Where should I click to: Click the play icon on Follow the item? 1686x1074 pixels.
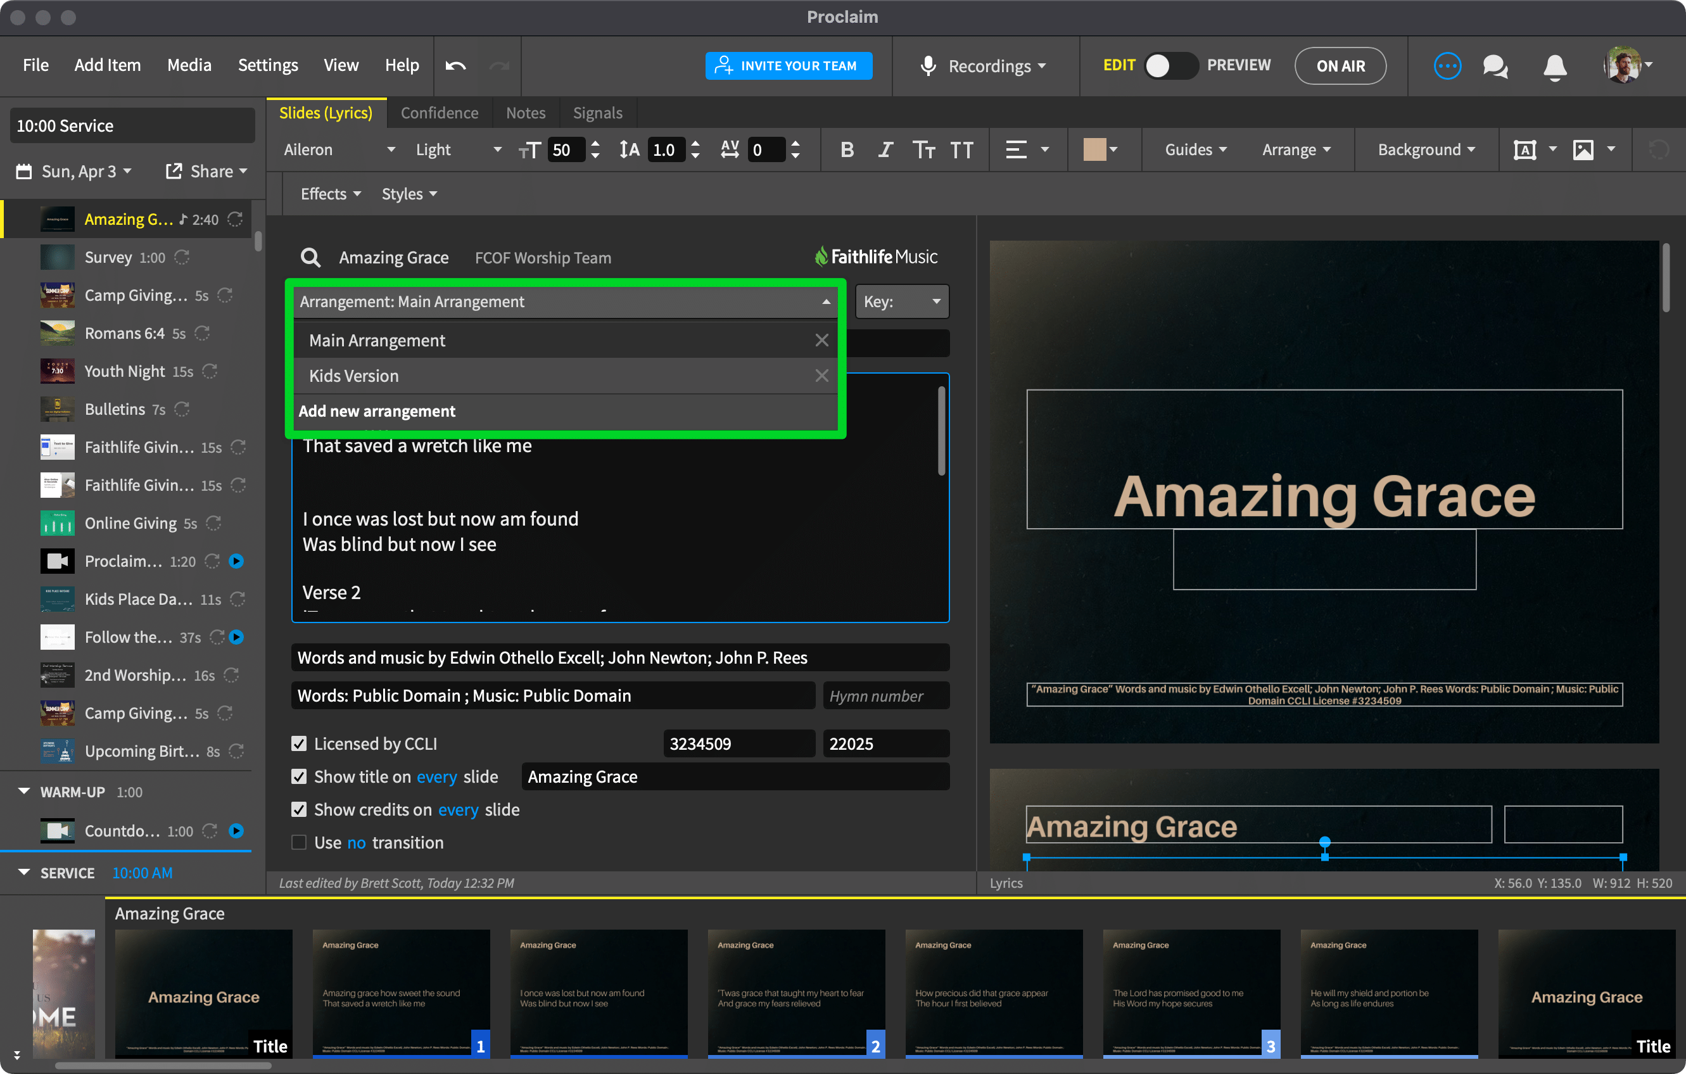(237, 637)
